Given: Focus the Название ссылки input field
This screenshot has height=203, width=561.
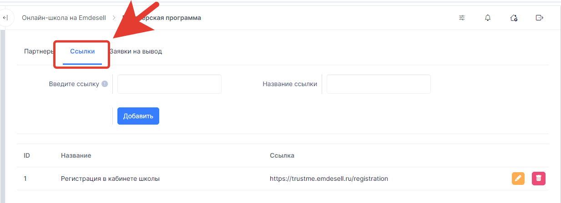Looking at the screenshot, I should (379, 84).
